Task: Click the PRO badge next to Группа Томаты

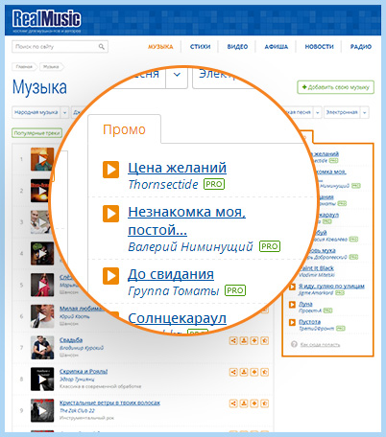Action: [235, 290]
